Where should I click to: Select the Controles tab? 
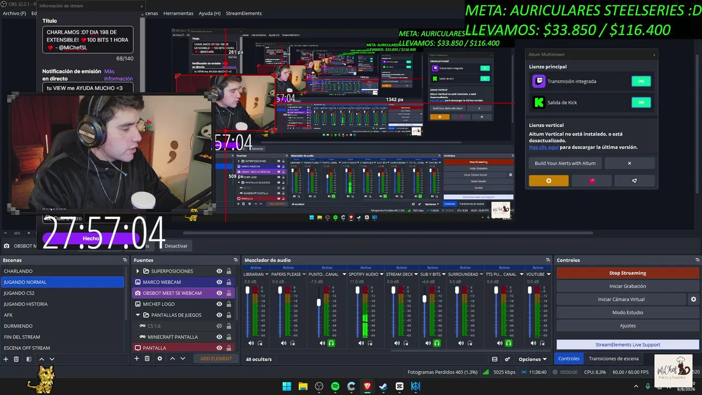(x=569, y=359)
